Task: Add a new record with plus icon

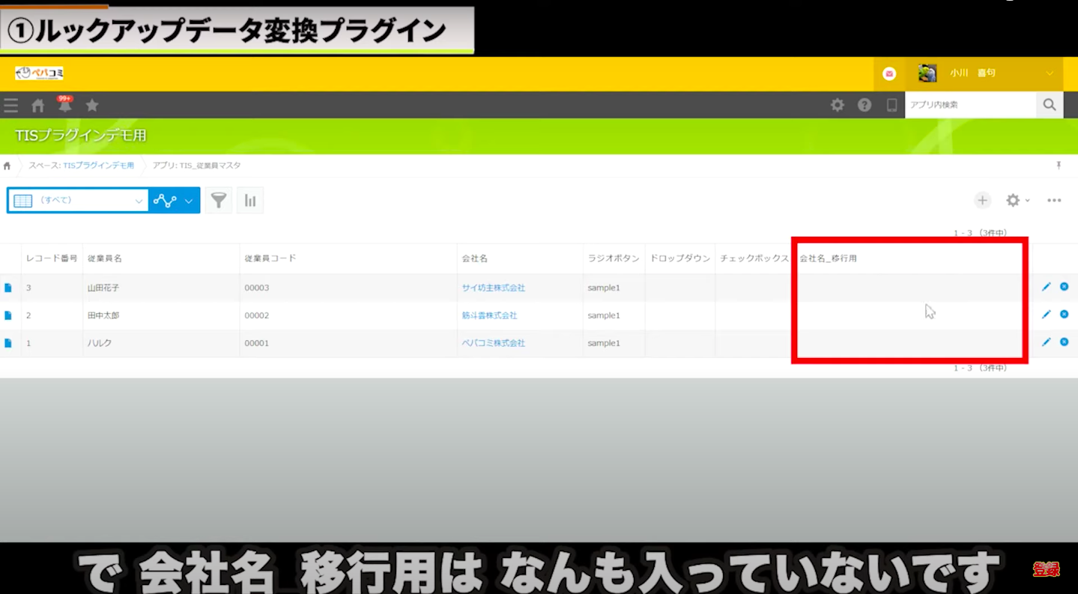Action: [982, 201]
